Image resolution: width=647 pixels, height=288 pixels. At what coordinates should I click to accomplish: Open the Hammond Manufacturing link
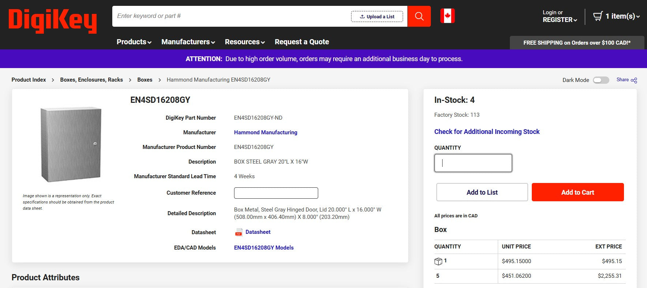coord(266,132)
